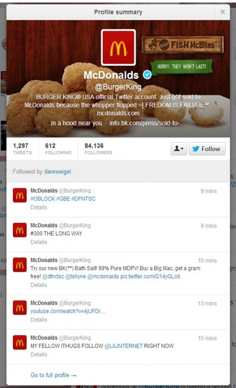This screenshot has height=388, width=236.
Task: Open the pic.twitter.com/G14yGLob link
Action: click(150, 277)
